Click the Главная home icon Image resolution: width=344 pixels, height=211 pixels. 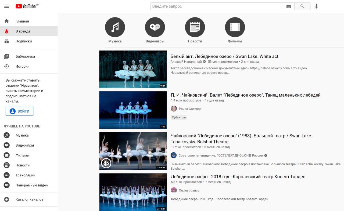(7, 21)
